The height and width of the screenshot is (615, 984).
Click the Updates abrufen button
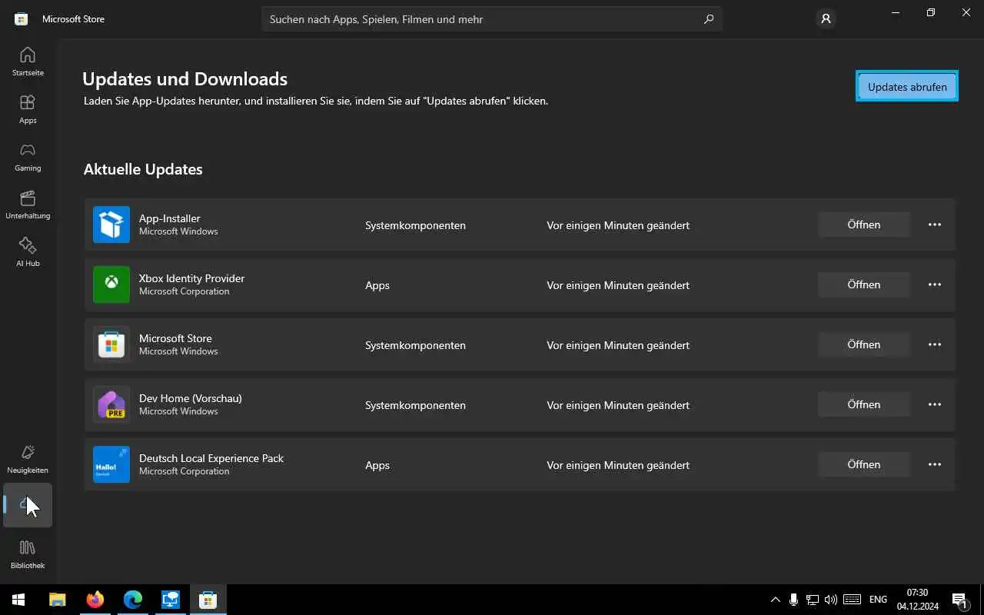(907, 87)
